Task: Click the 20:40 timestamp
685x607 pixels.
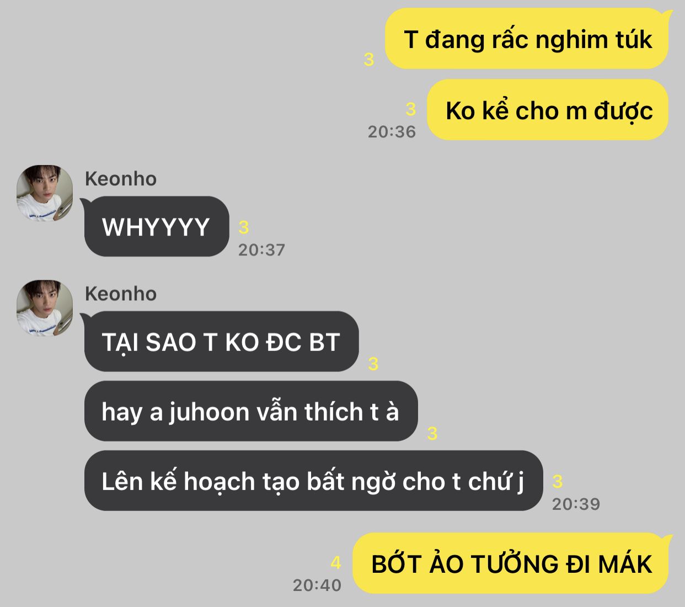Action: click(317, 585)
